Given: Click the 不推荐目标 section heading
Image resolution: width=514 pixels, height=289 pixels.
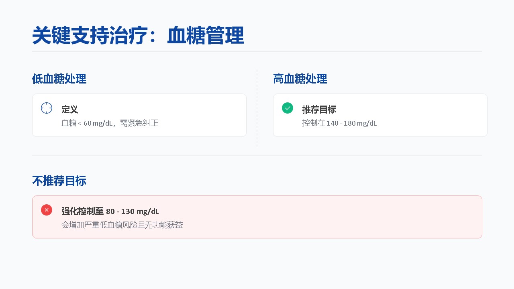Looking at the screenshot, I should (x=59, y=181).
